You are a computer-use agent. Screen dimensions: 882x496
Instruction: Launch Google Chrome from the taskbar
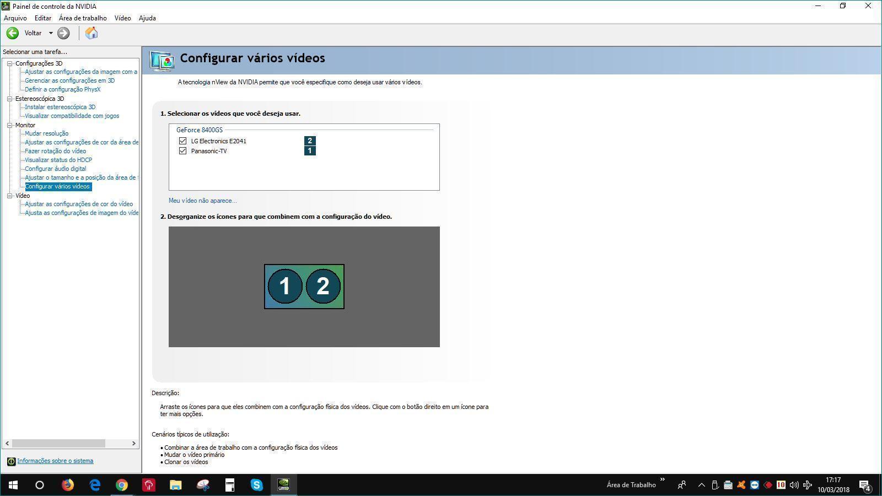click(122, 485)
